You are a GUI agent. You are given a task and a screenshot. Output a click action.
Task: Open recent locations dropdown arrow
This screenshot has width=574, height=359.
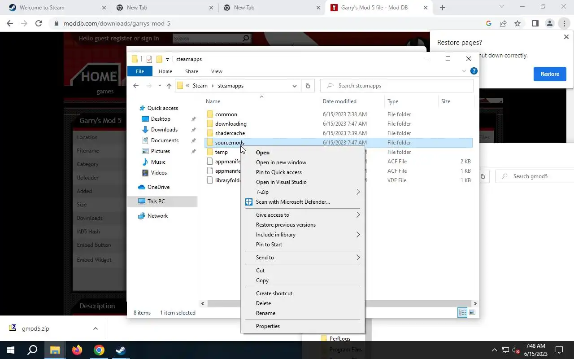click(159, 86)
